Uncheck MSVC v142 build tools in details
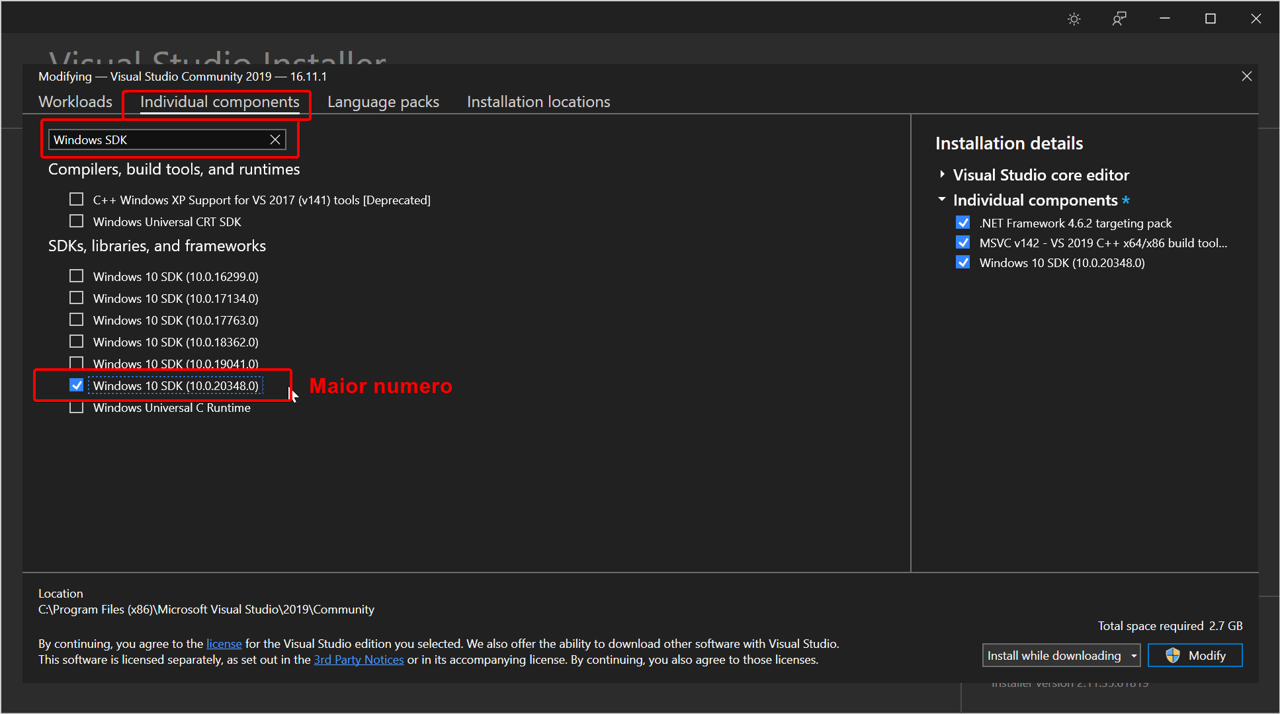This screenshot has height=714, width=1280. pyautogui.click(x=963, y=242)
